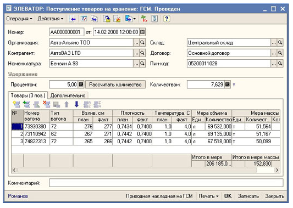293x208 pixels.
Task: Click the OK button
Action: pos(228,196)
